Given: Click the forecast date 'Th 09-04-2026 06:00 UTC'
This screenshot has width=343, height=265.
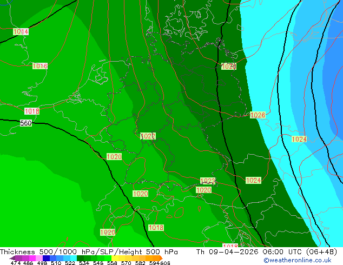Looking at the screenshot, I should click(249, 251).
